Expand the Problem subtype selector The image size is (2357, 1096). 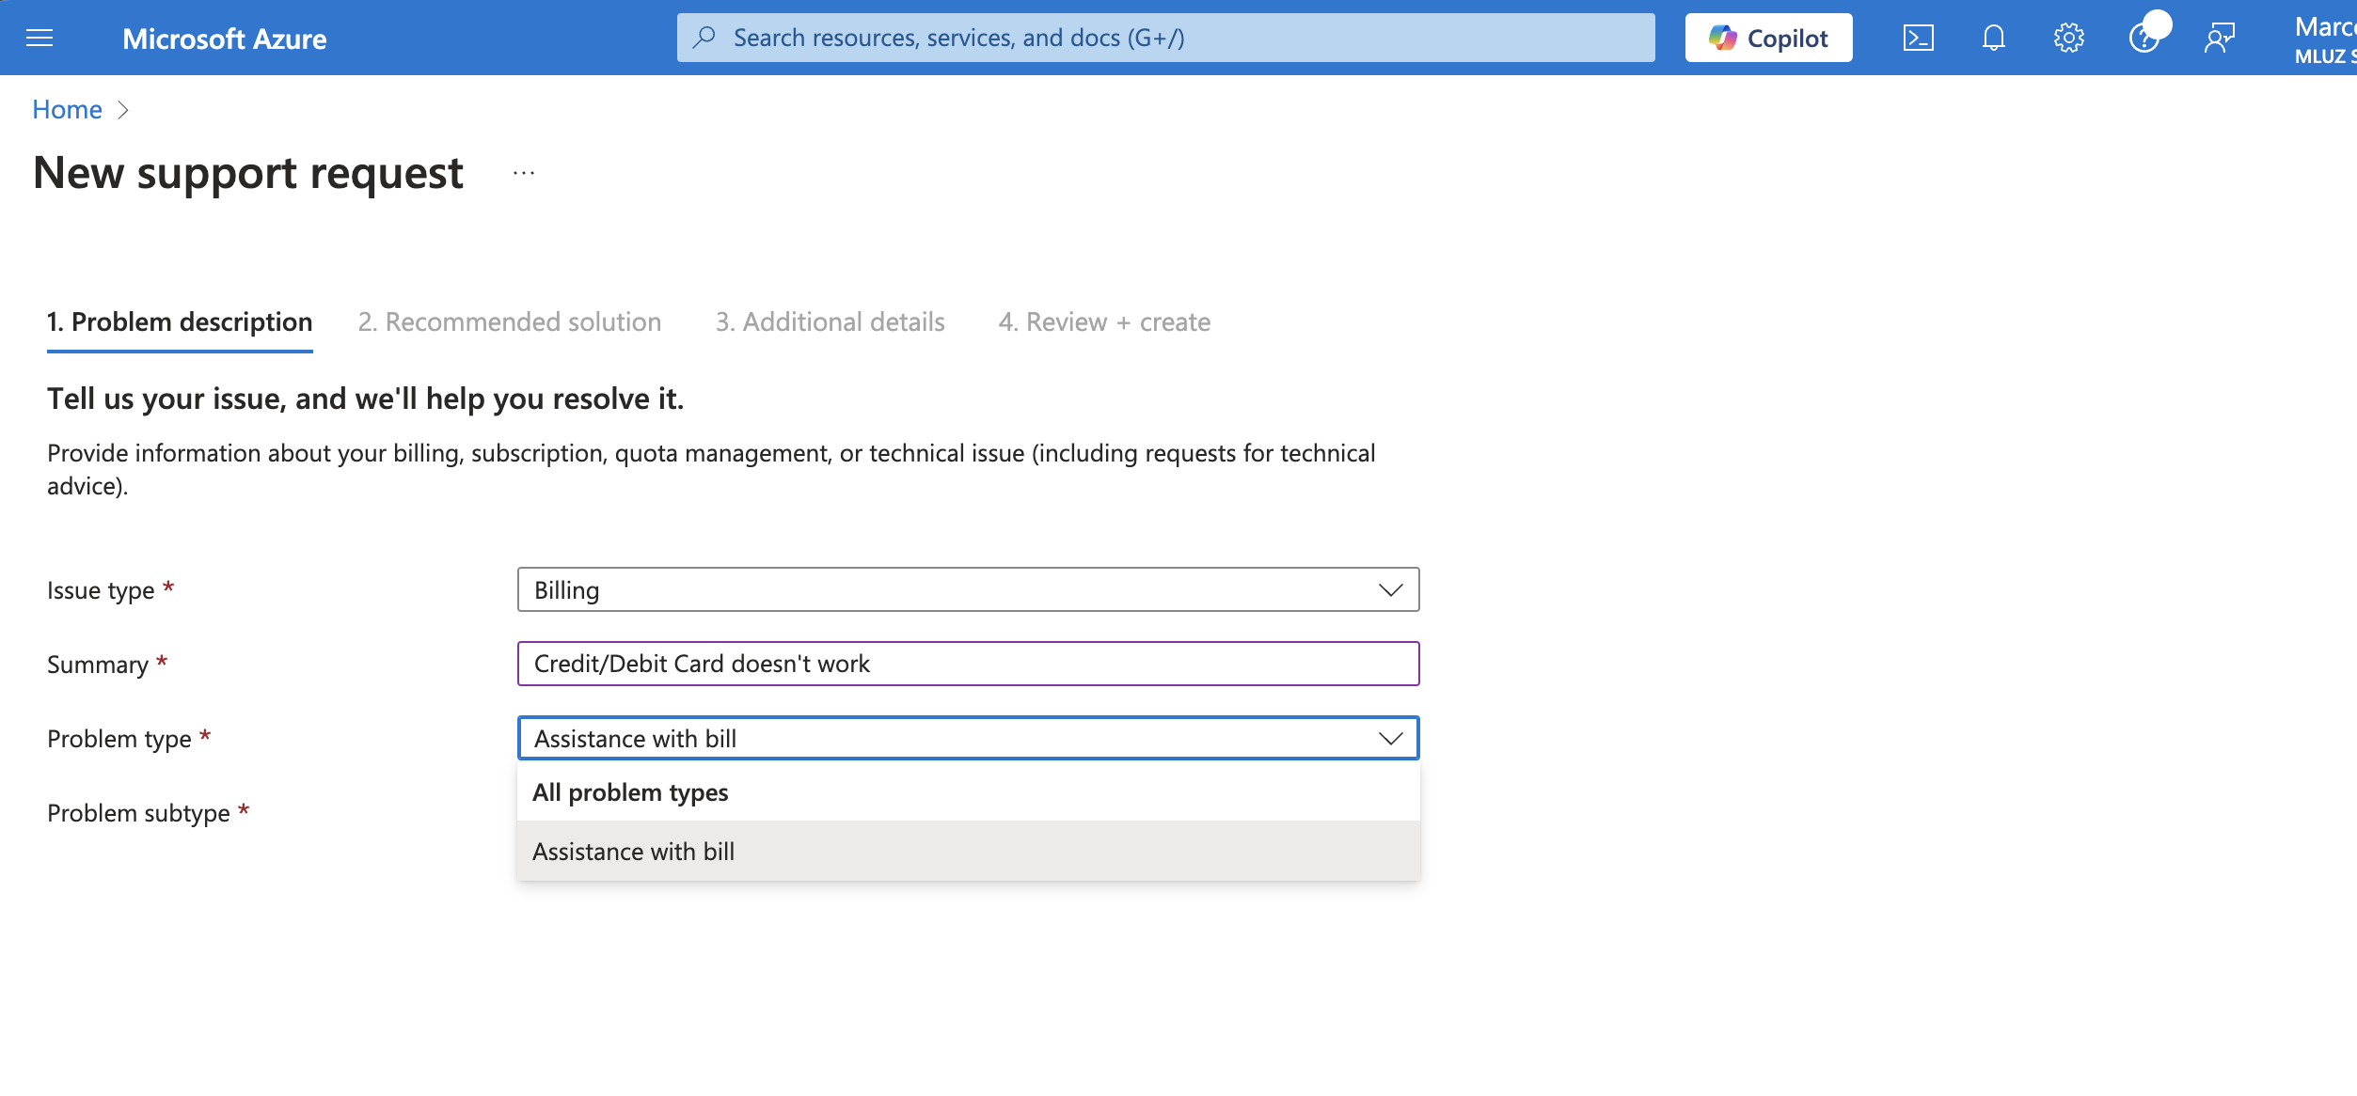tap(969, 812)
